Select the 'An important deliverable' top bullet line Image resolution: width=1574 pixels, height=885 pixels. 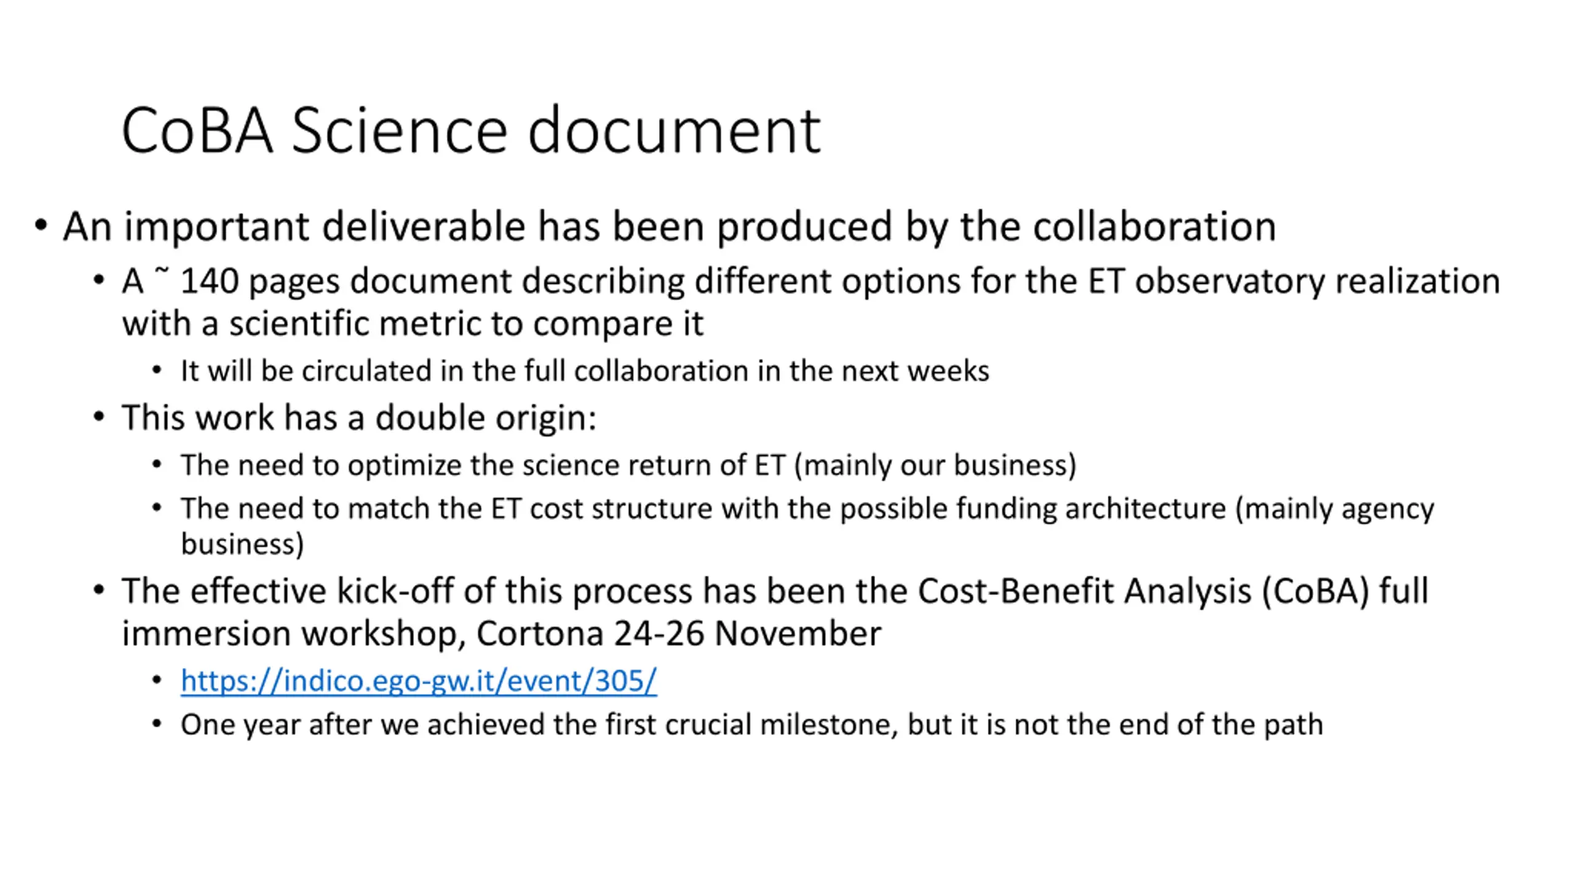670,227
